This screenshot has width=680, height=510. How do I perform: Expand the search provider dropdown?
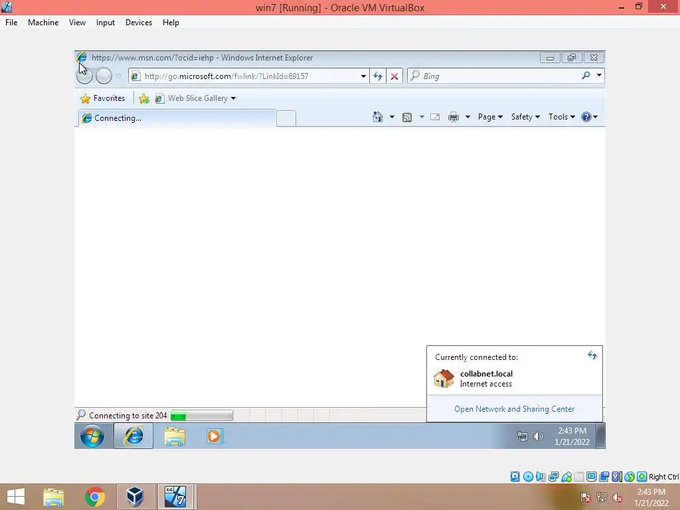[x=599, y=76]
